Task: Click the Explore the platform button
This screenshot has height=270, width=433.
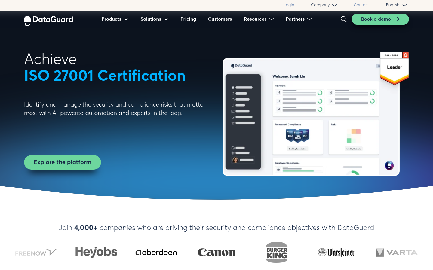Action: 63,162
